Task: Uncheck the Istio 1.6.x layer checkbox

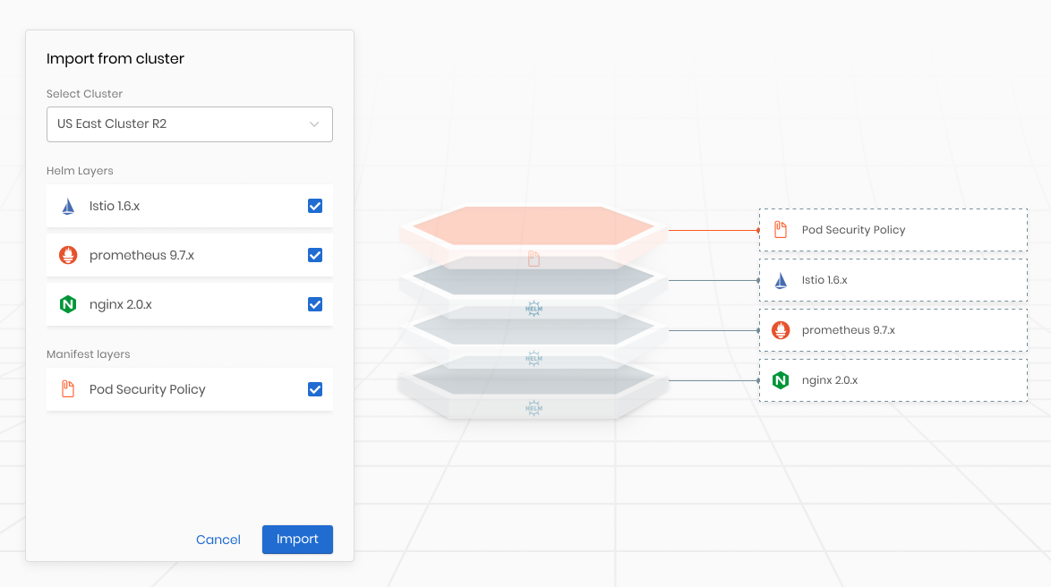Action: pyautogui.click(x=315, y=205)
